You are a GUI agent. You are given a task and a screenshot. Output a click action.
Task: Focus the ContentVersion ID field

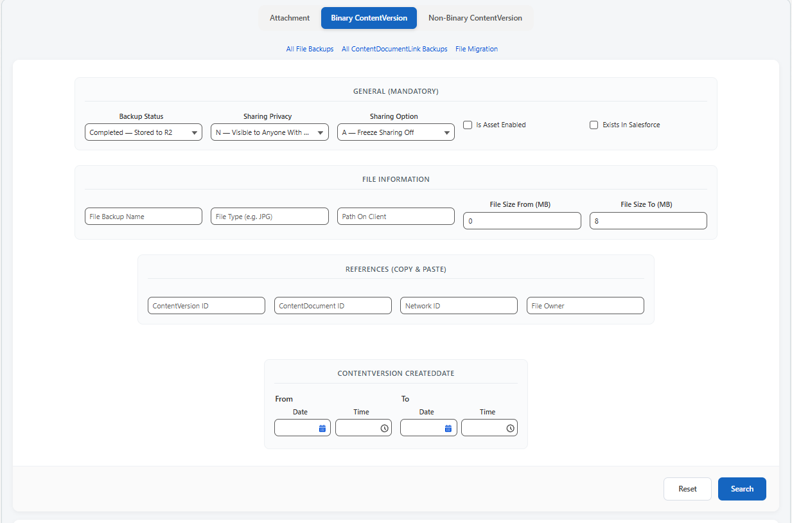(206, 306)
